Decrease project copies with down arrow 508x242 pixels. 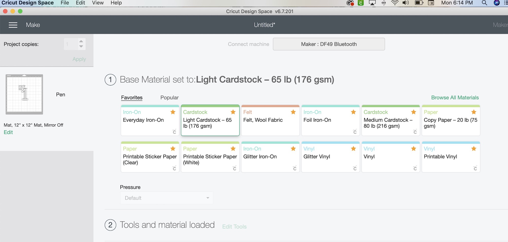pos(81,46)
